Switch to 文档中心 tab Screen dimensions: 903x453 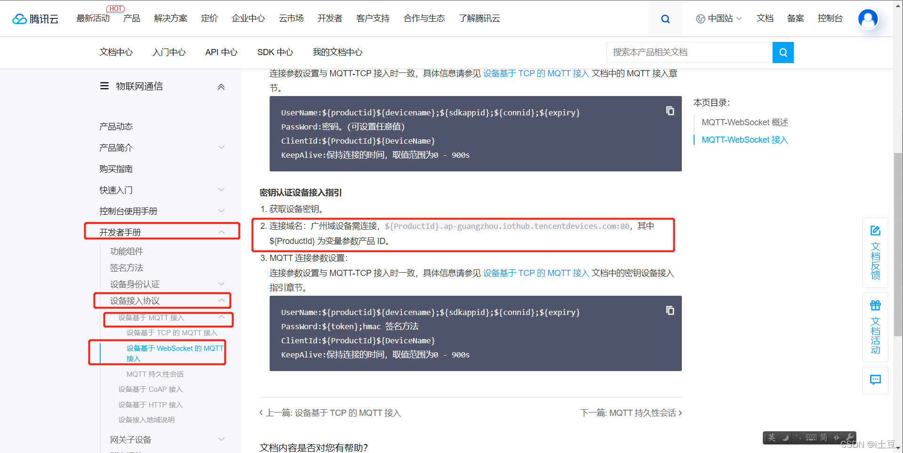click(116, 52)
